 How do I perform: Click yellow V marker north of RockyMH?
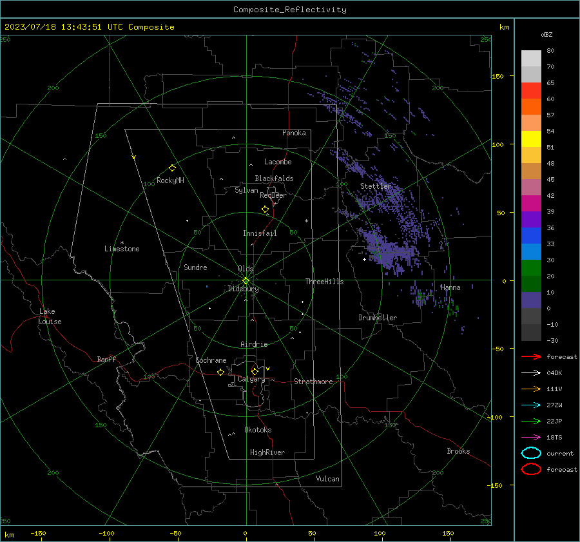(x=134, y=157)
